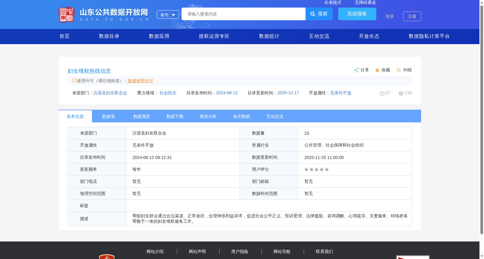The height and width of the screenshot is (259, 484).
Task: Go to 首页 in navigation bar
Action: (x=64, y=36)
